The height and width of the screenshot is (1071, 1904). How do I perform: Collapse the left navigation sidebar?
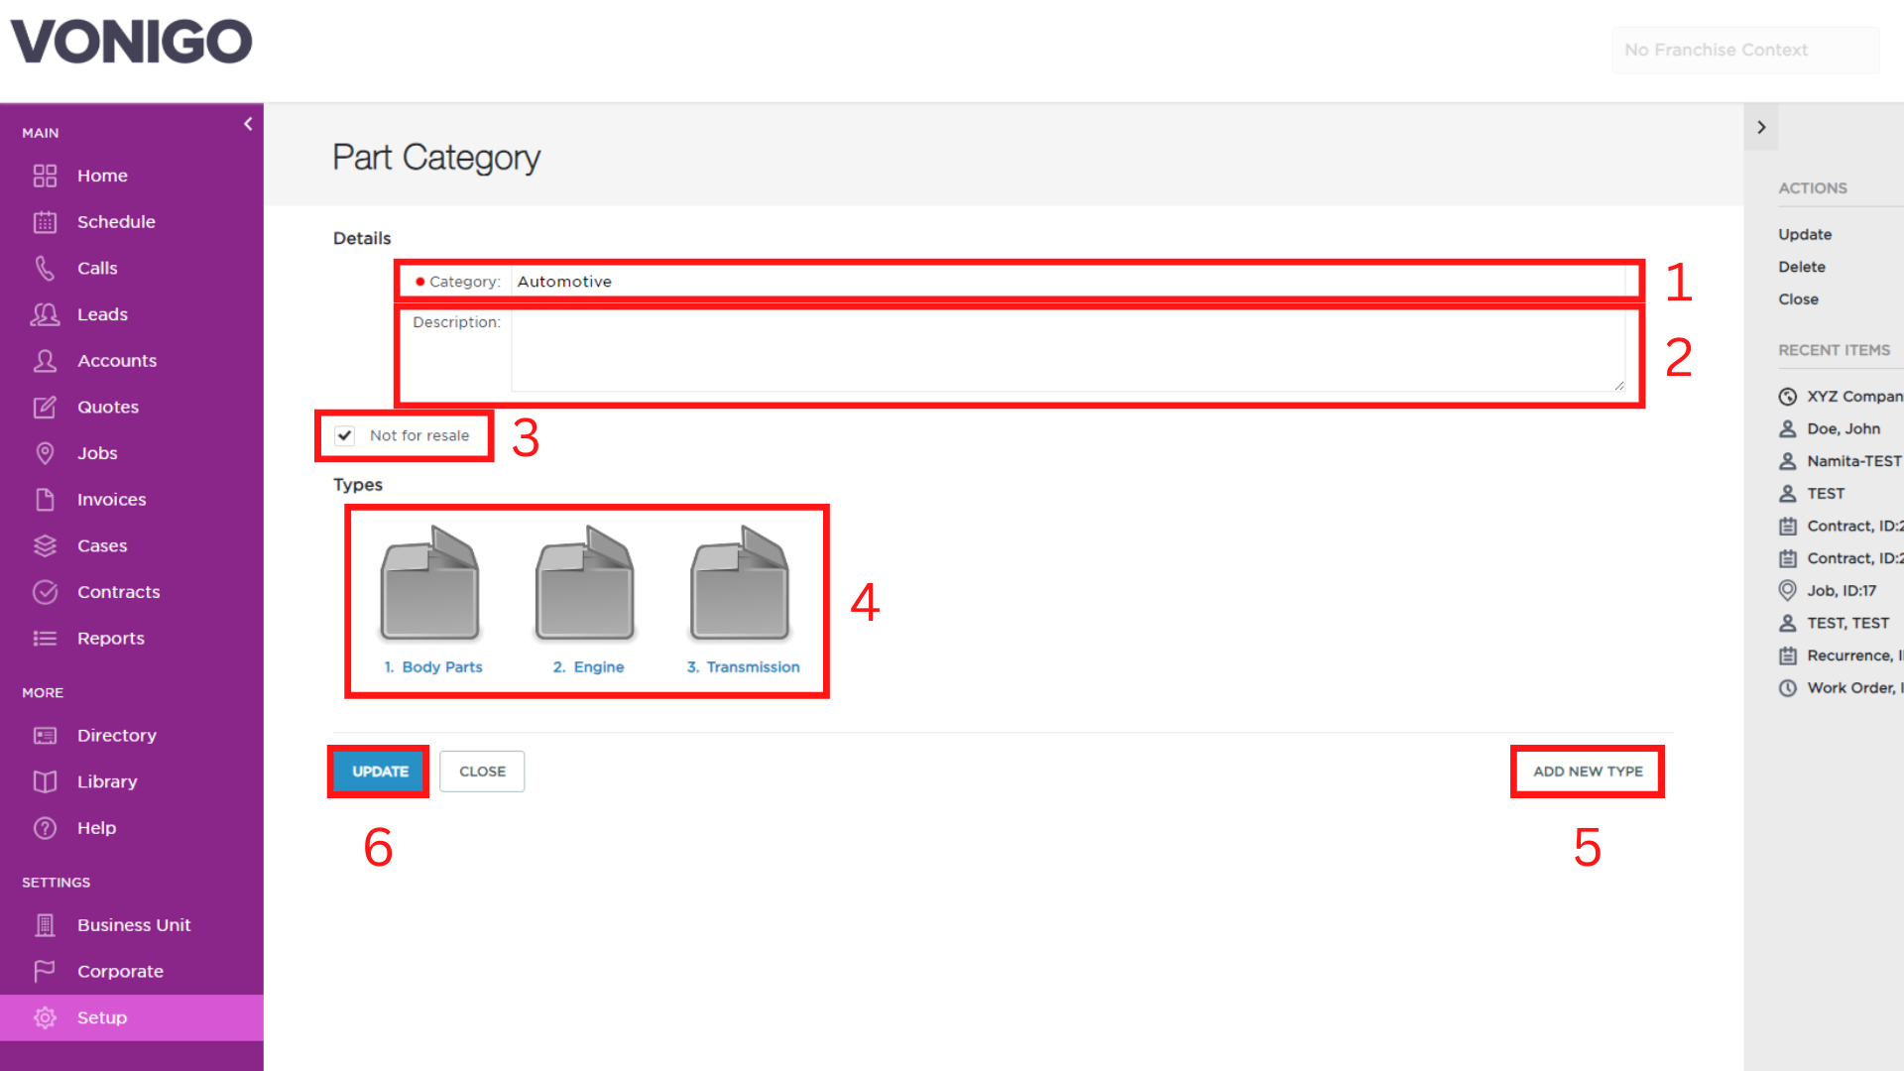248,124
